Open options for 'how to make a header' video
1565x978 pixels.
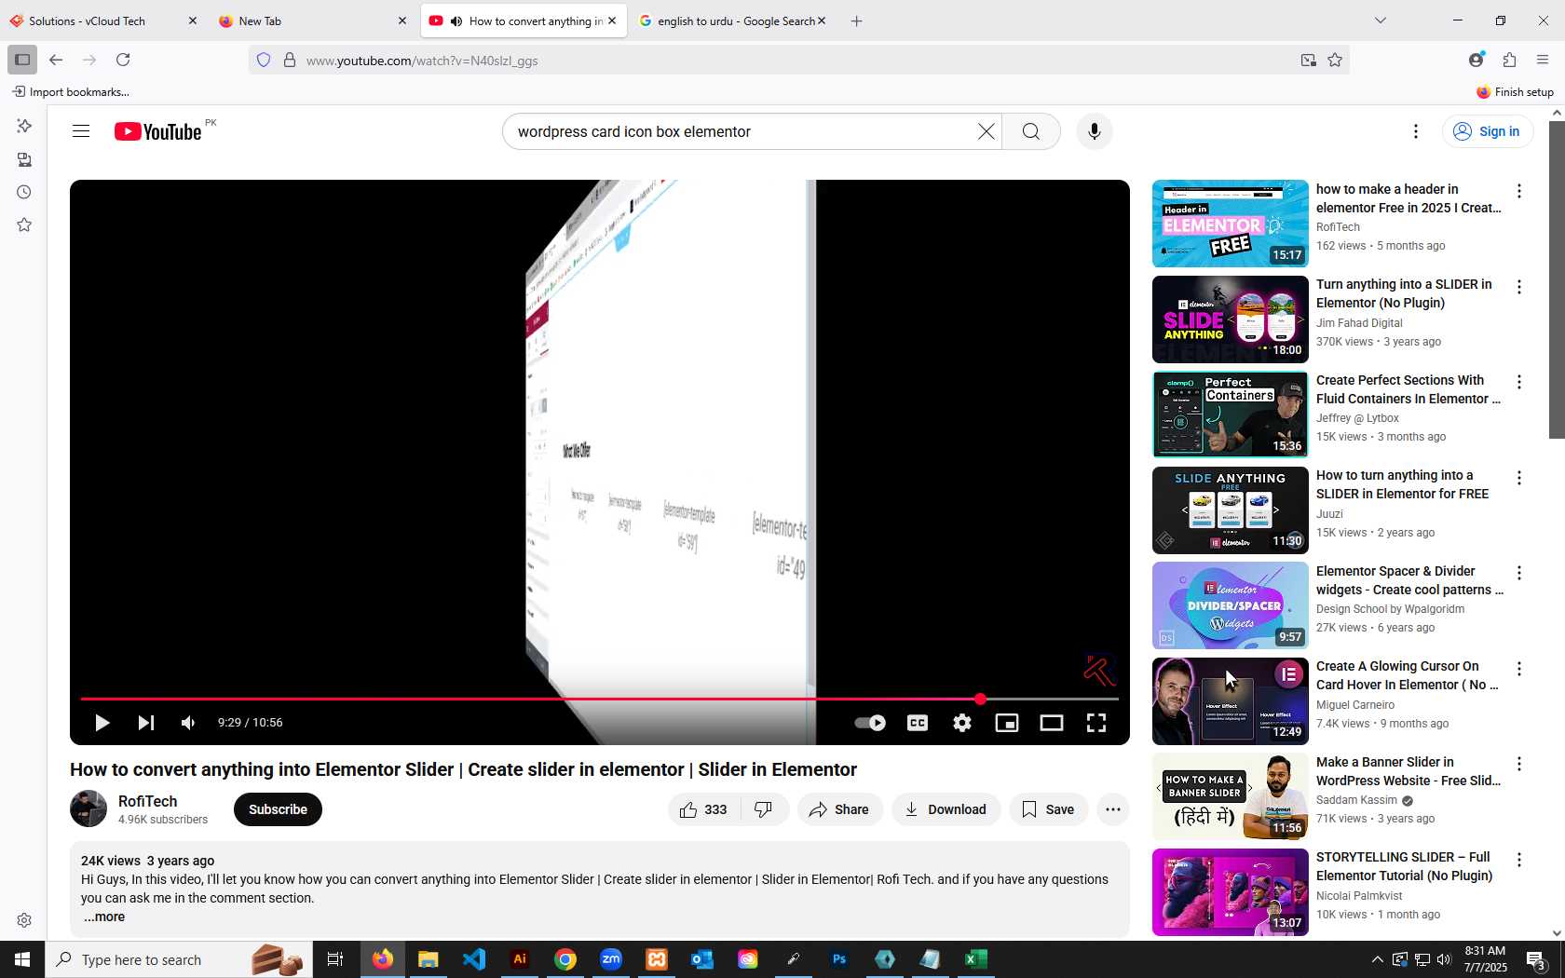pos(1519,191)
